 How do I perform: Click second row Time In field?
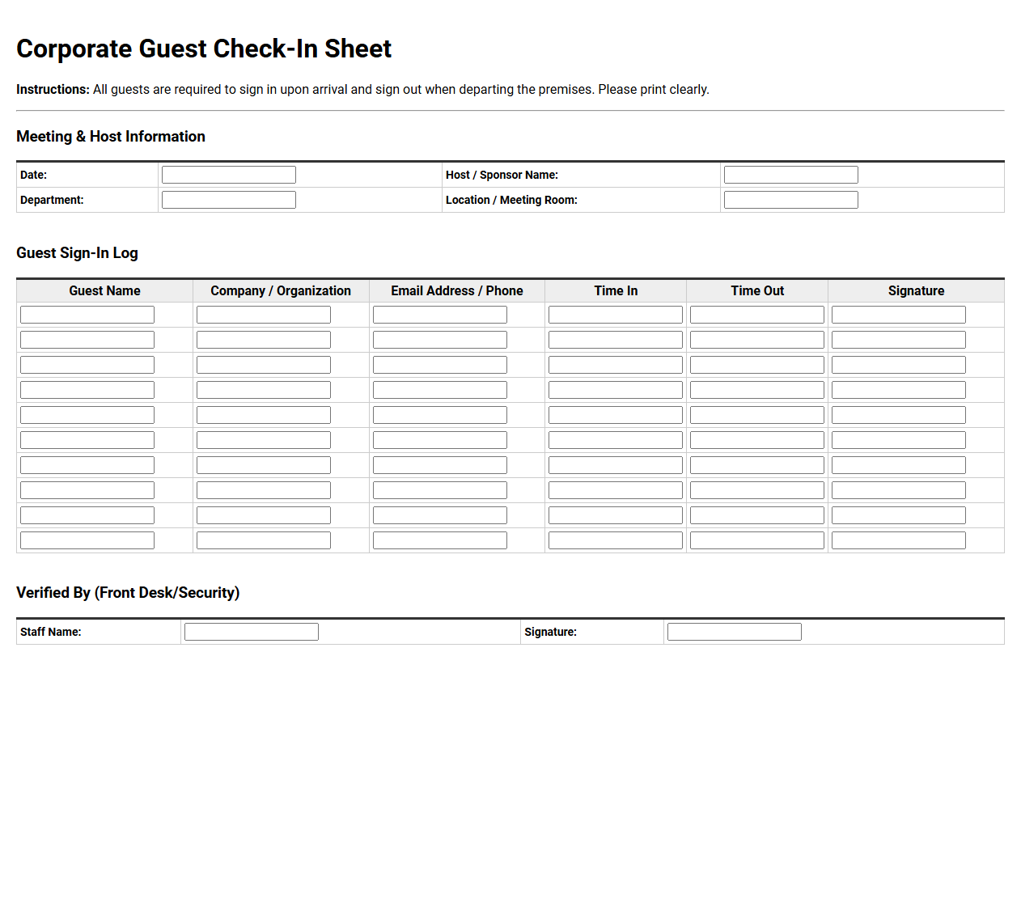pos(616,340)
